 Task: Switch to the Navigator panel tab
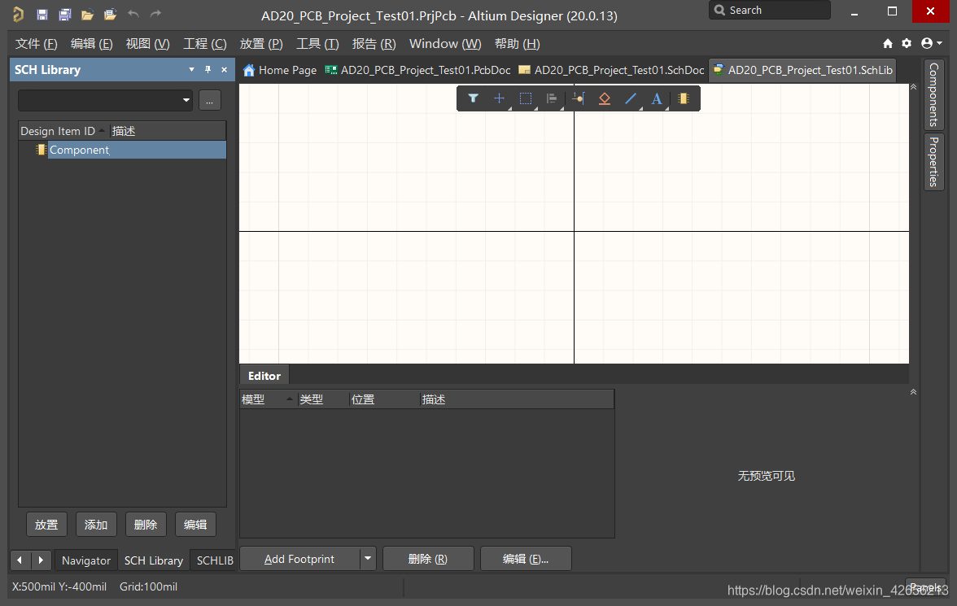click(86, 560)
